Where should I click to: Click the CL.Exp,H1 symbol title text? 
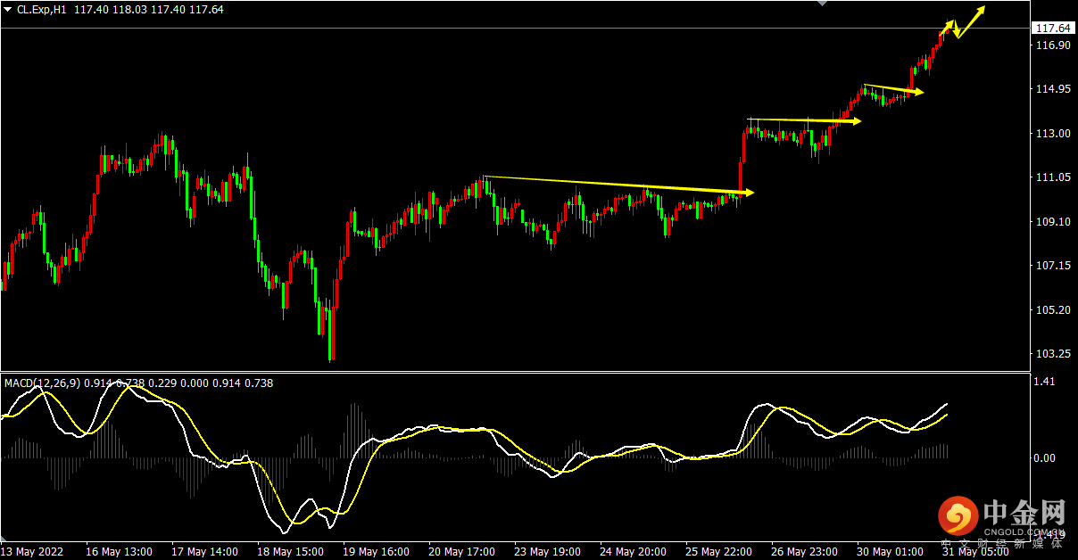44,9
